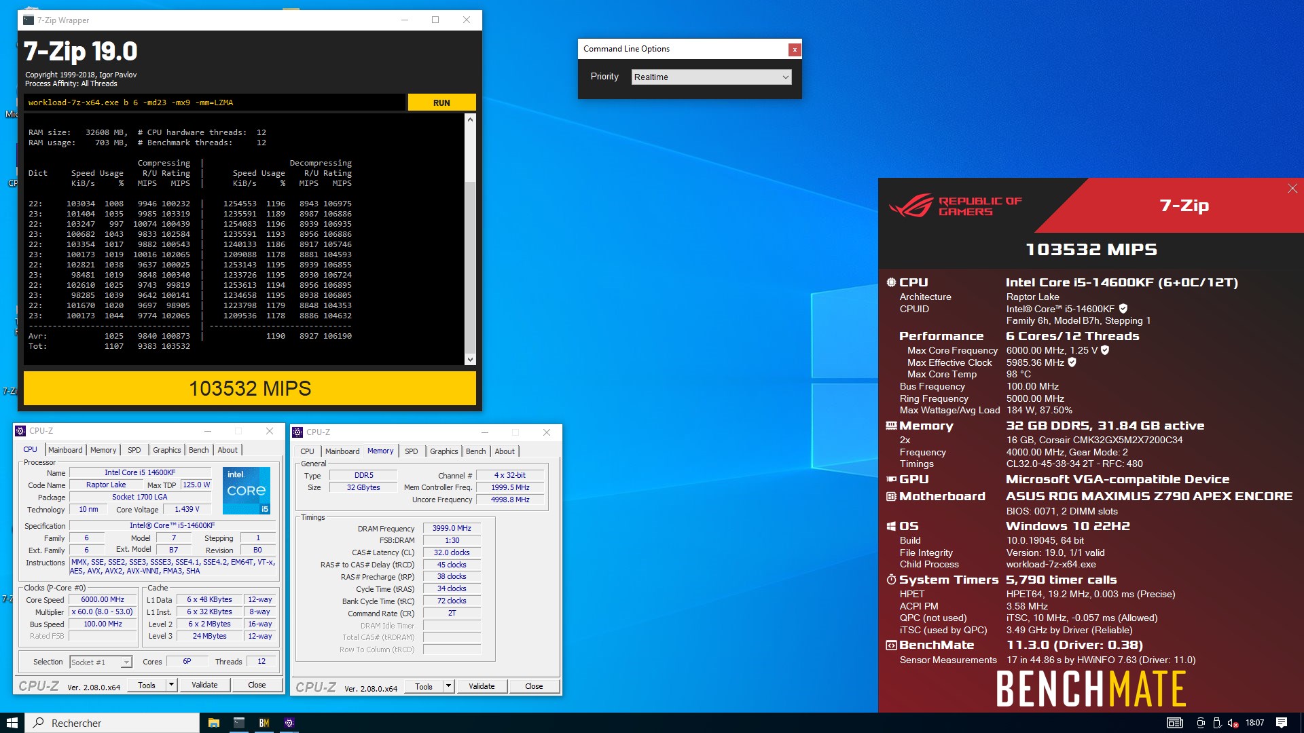This screenshot has height=733, width=1304.
Task: Select the SPD tab in left CPU-Z
Action: pos(134,450)
